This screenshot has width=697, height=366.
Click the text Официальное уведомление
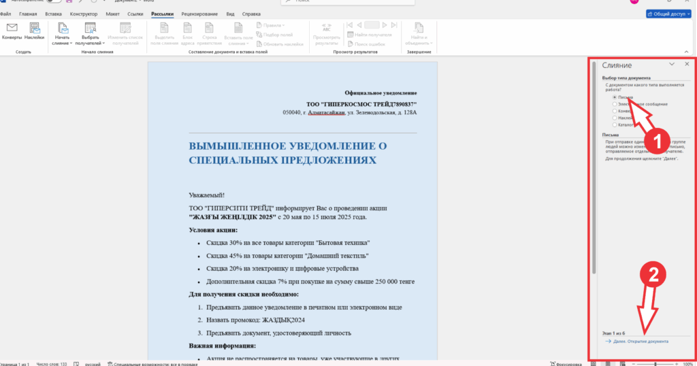pos(380,93)
